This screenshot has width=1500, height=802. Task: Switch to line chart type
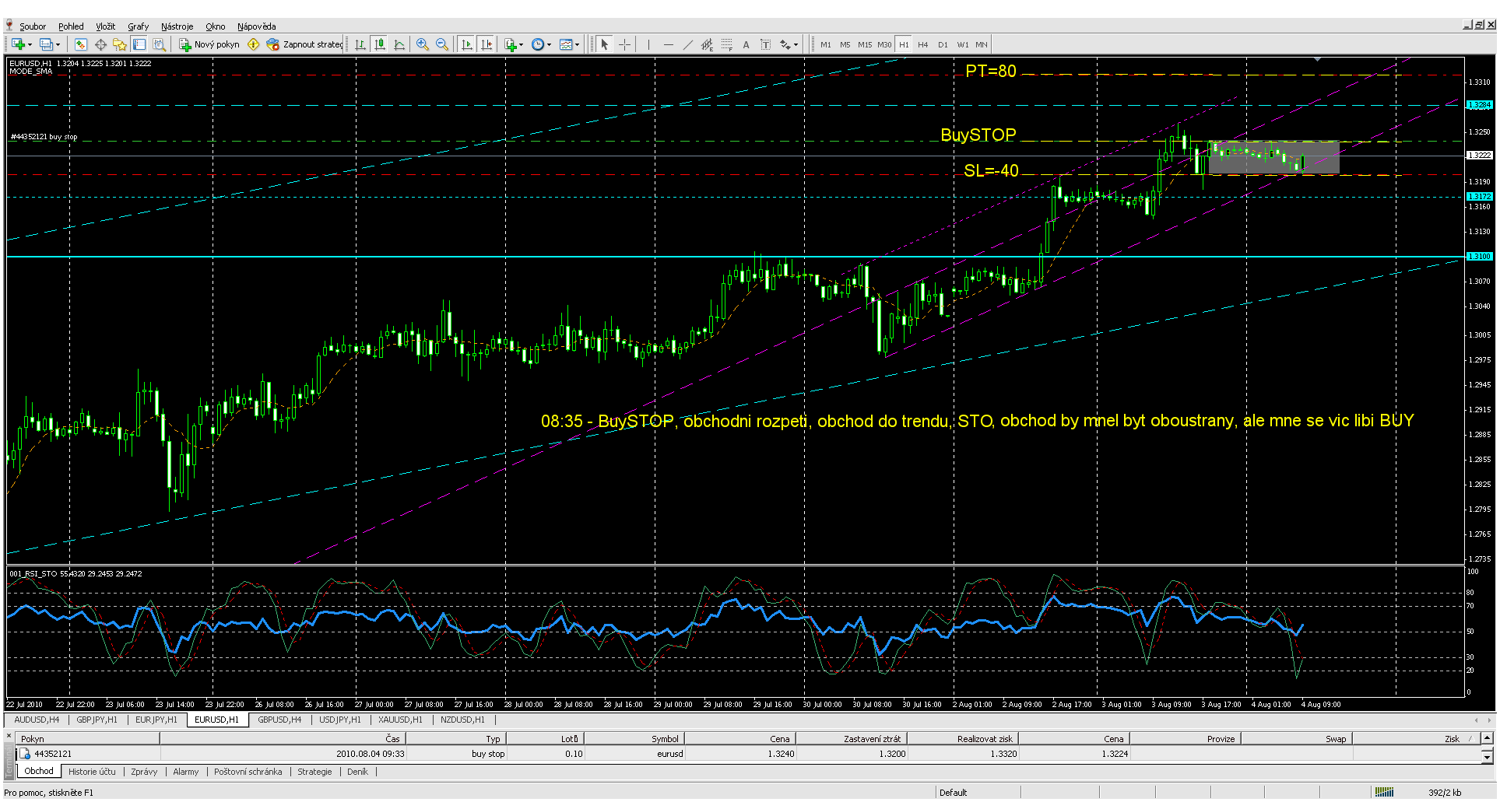tap(399, 44)
